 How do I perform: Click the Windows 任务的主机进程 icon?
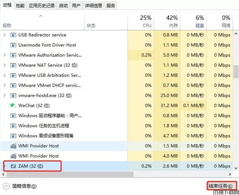click(13, 126)
